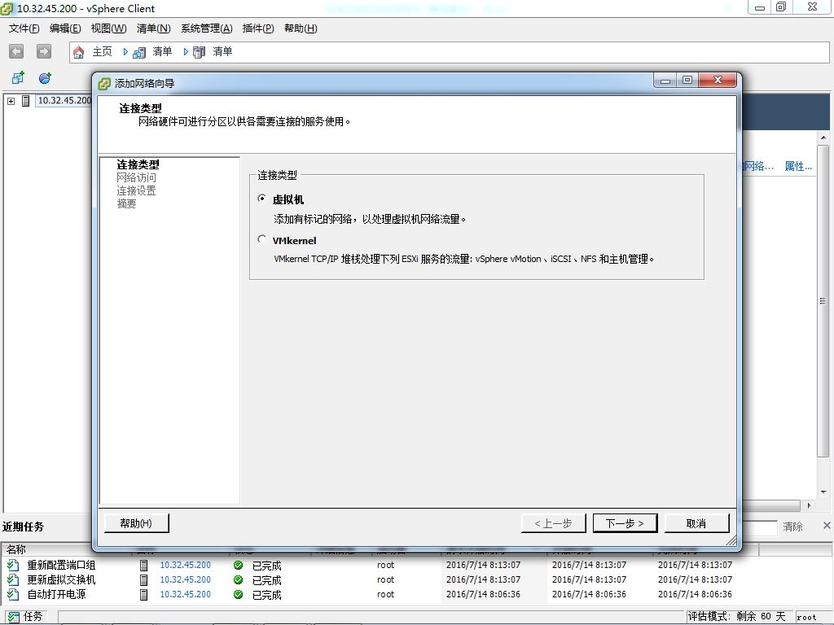Go to 主页 home icon in breadcrumb
Viewport: 834px width, 625px height.
[79, 52]
